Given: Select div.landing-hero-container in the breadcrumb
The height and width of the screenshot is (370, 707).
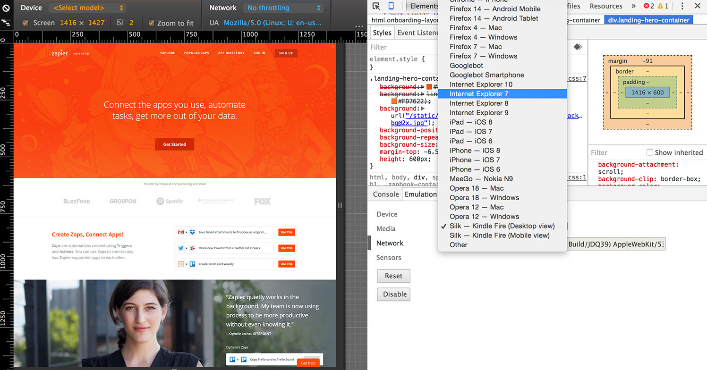Looking at the screenshot, I should (x=648, y=20).
